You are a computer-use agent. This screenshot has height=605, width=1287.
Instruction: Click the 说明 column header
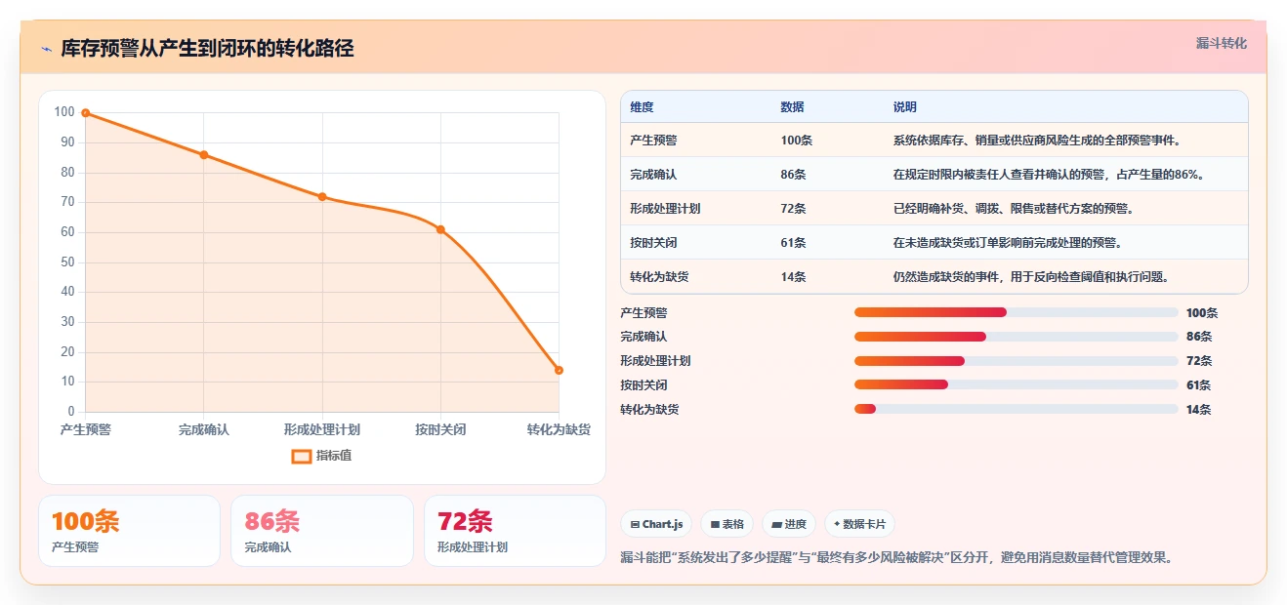[904, 107]
